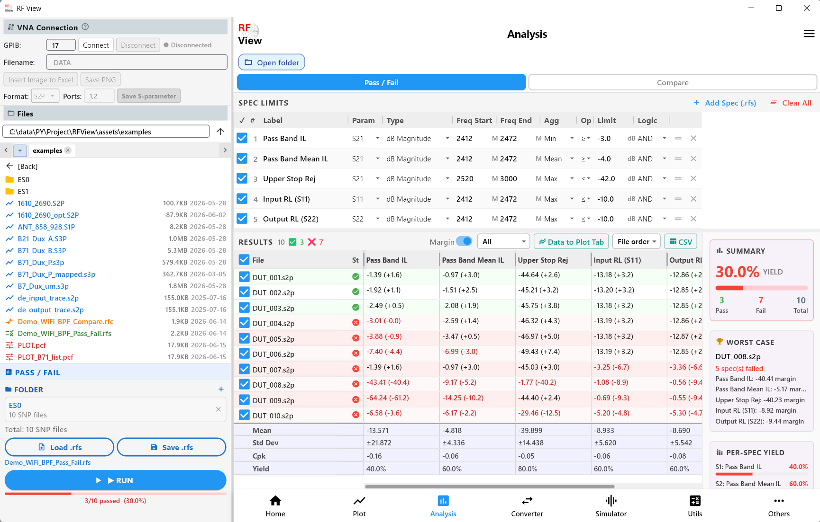This screenshot has width=820, height=522.
Task: Grab the reorder handle for Input RL (S11)
Action: (x=678, y=199)
